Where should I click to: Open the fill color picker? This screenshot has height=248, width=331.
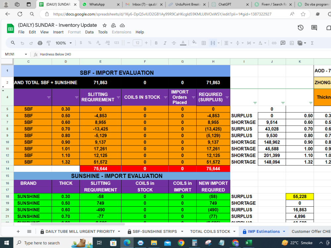tap(194, 43)
